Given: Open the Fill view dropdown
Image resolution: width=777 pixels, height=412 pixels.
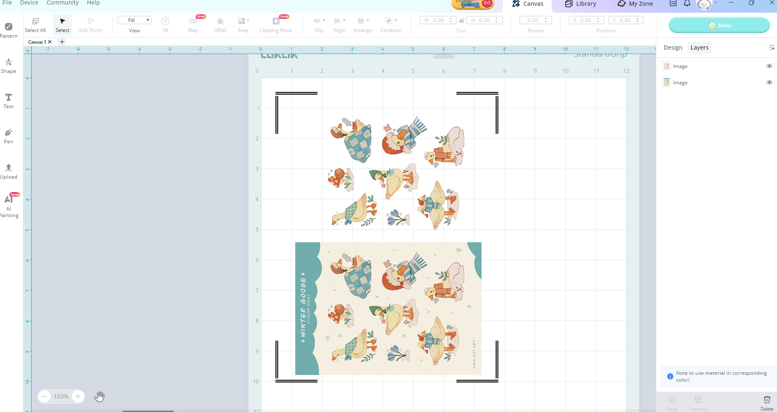Looking at the screenshot, I should 134,20.
